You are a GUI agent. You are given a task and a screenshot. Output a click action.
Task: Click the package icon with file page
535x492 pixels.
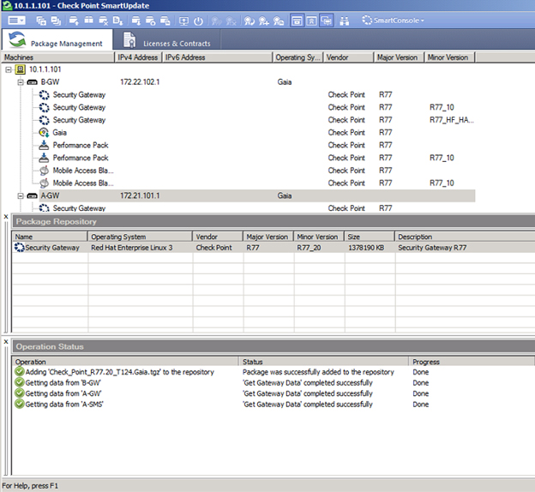tap(165, 21)
